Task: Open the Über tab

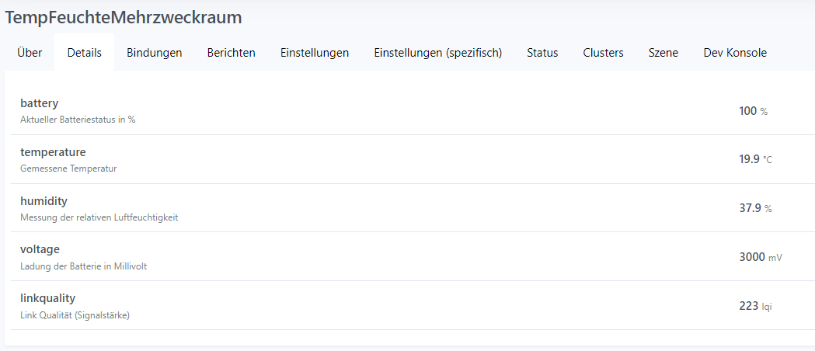Action: tap(30, 53)
